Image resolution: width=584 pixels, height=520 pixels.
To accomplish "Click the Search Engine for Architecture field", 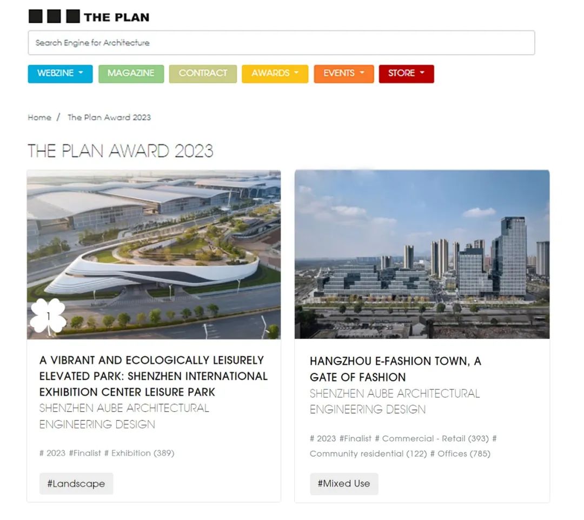I will click(x=281, y=43).
